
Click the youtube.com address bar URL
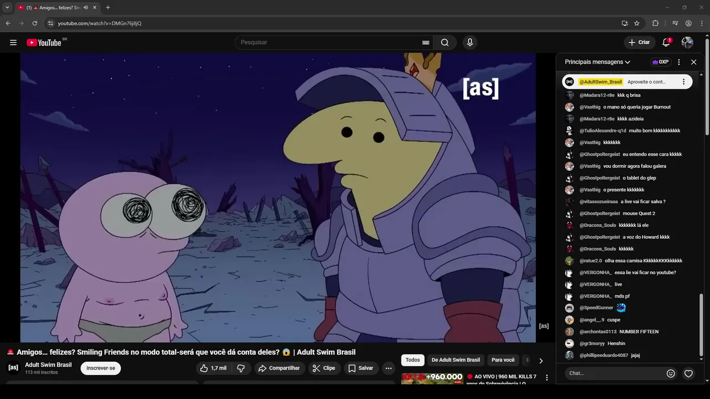[100, 23]
